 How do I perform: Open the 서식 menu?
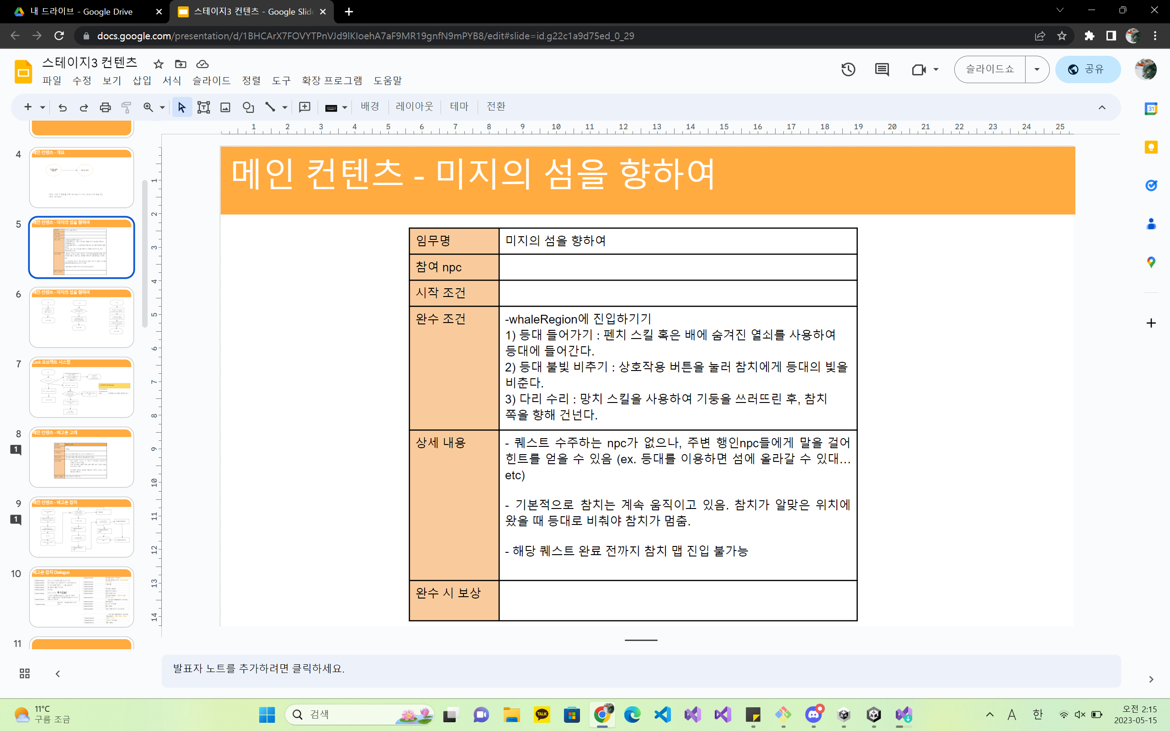point(172,81)
